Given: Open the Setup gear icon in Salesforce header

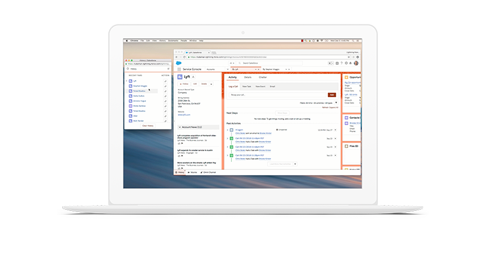Looking at the screenshot, I should (x=346, y=63).
